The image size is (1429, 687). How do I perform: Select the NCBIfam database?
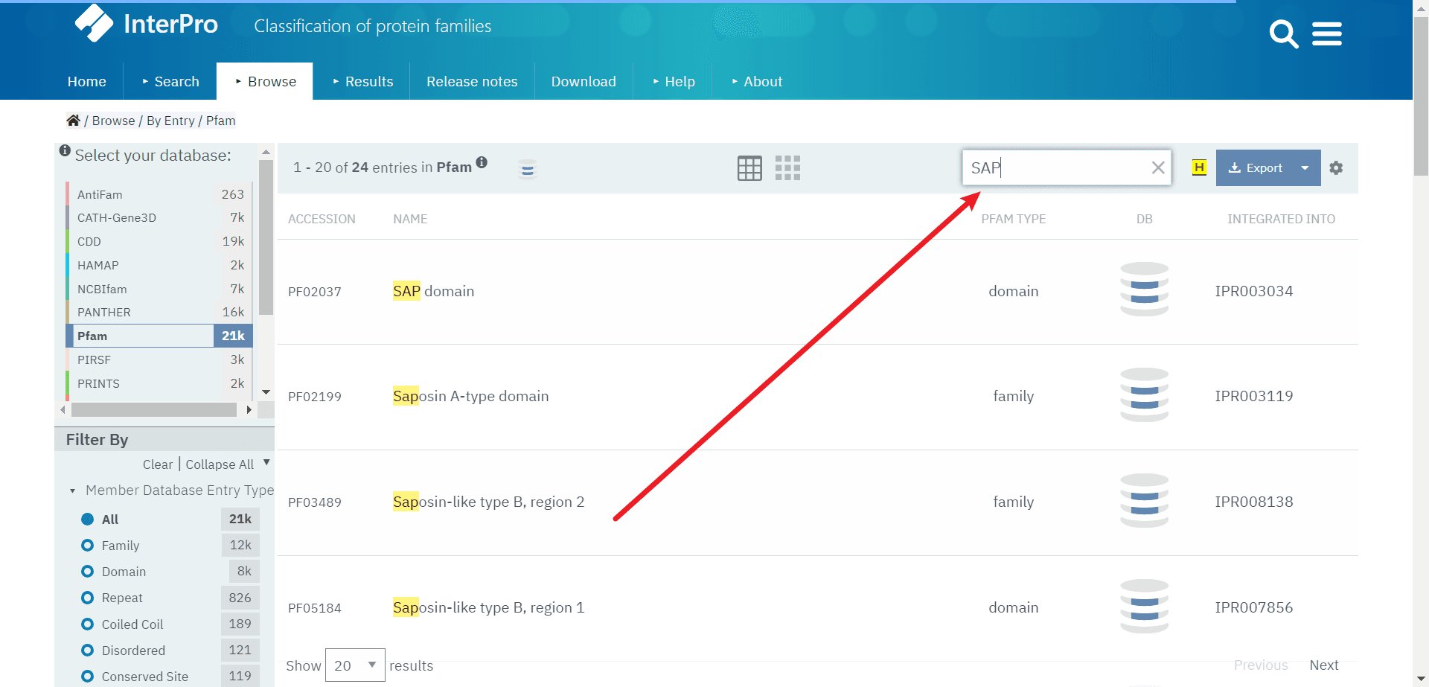[x=159, y=289]
